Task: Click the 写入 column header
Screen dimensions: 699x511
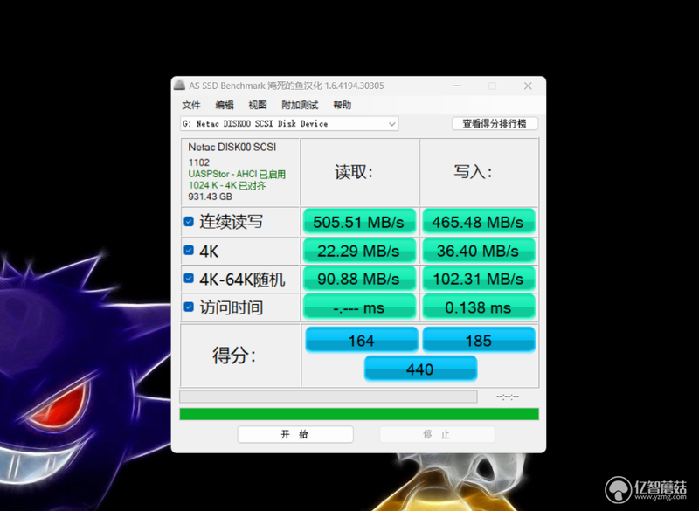Action: (473, 172)
